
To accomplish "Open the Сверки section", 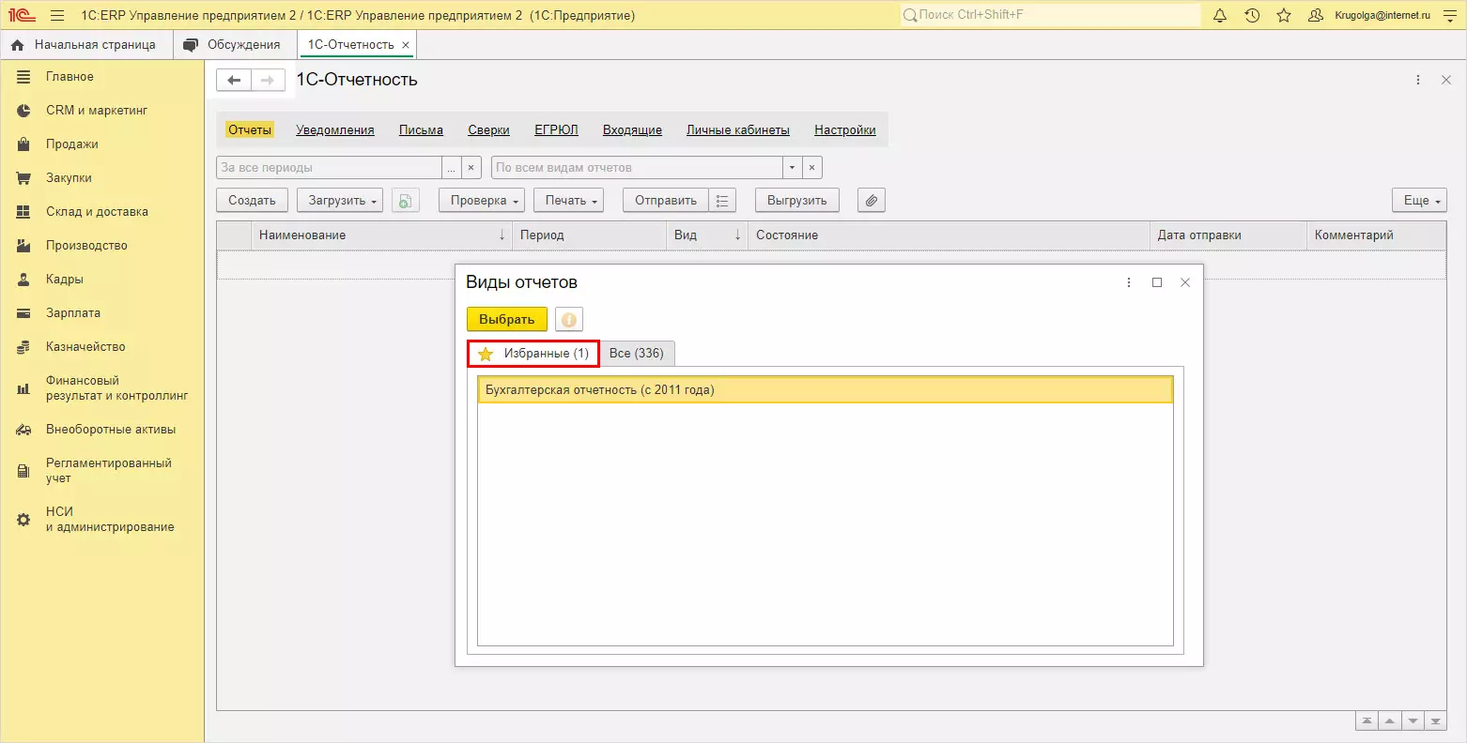I will click(489, 130).
